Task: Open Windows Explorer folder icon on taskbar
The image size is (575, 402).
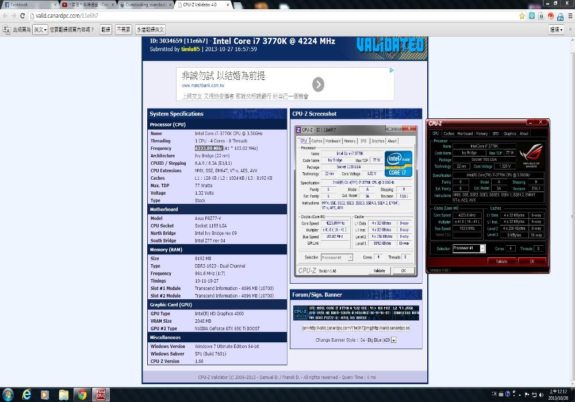Action: pyautogui.click(x=64, y=395)
